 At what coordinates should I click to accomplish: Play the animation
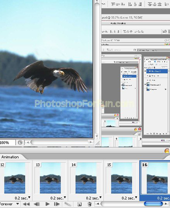[x=47, y=204]
